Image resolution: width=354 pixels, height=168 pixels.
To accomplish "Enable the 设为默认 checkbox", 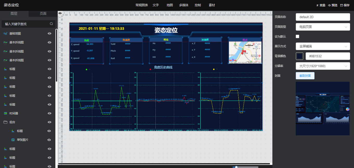I will tap(298, 36).
